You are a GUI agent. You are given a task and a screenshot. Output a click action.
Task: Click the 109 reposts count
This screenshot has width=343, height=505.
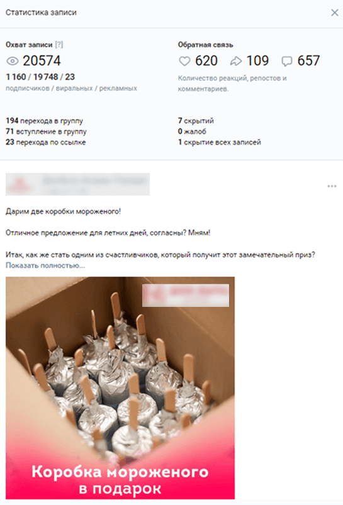click(x=257, y=61)
